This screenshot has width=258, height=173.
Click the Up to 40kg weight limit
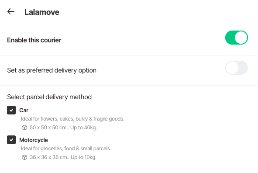pyautogui.click(x=83, y=128)
